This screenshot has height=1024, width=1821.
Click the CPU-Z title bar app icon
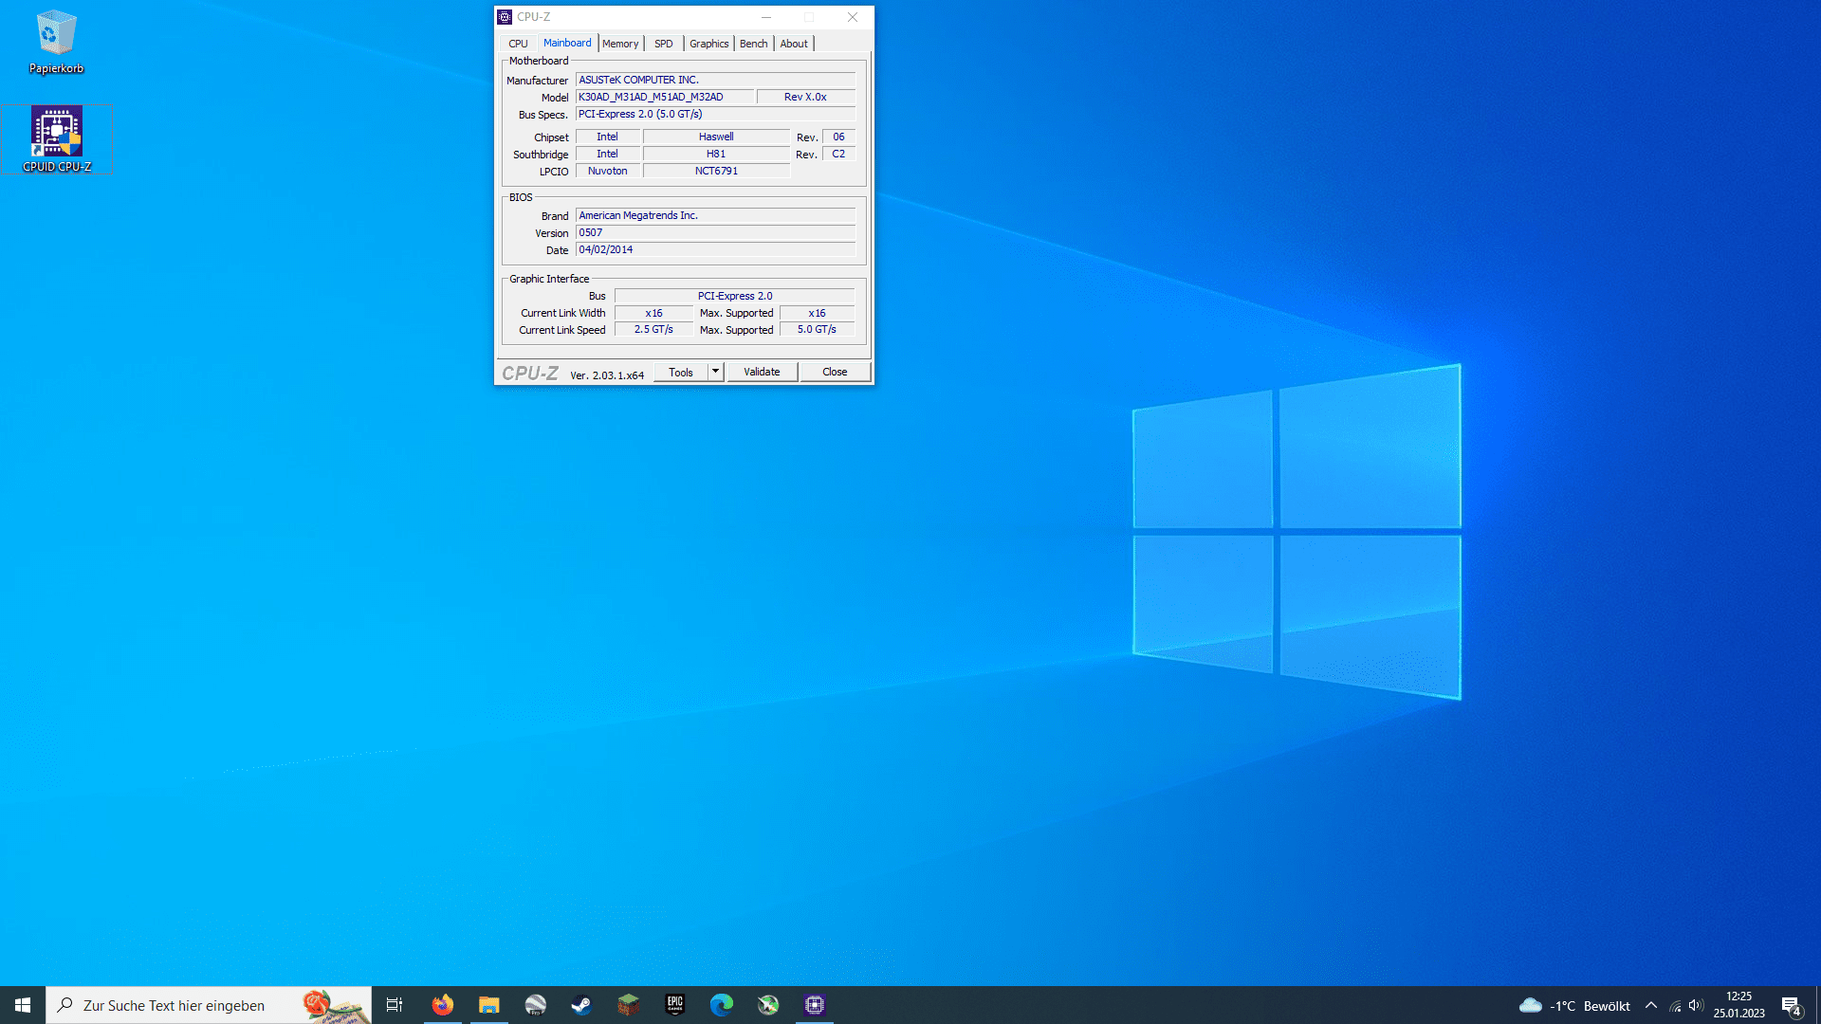pos(505,17)
